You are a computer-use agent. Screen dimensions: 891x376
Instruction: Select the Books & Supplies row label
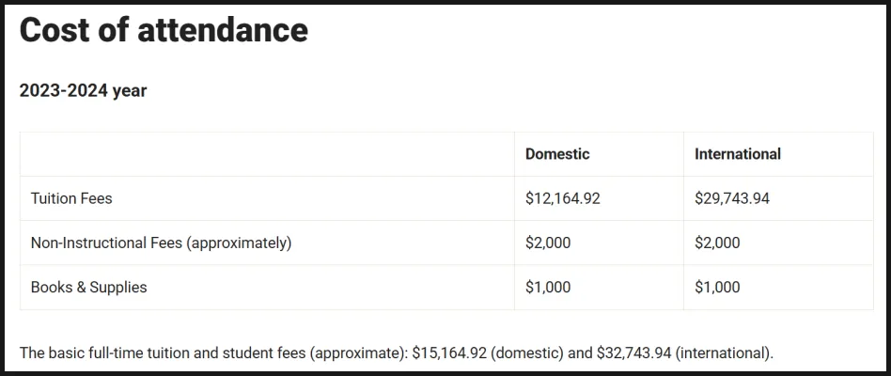point(88,287)
